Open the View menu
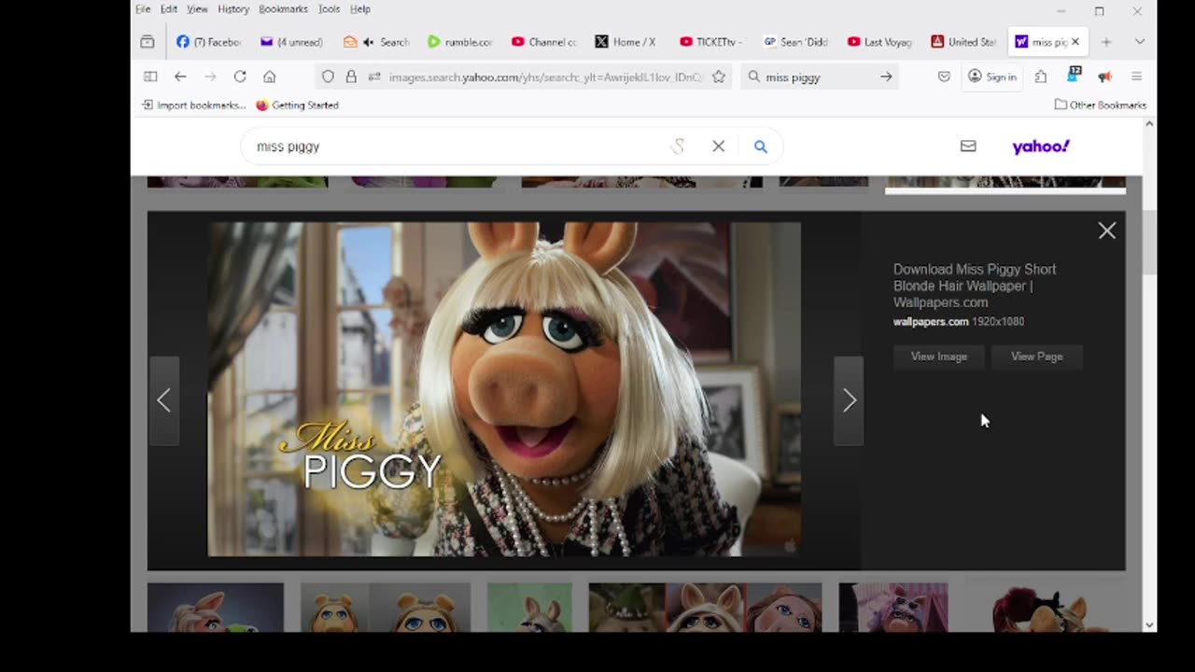 pyautogui.click(x=197, y=9)
